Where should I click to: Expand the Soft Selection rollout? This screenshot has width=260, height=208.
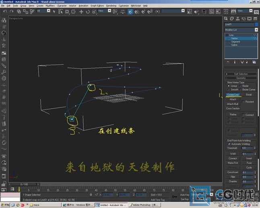click(241, 74)
